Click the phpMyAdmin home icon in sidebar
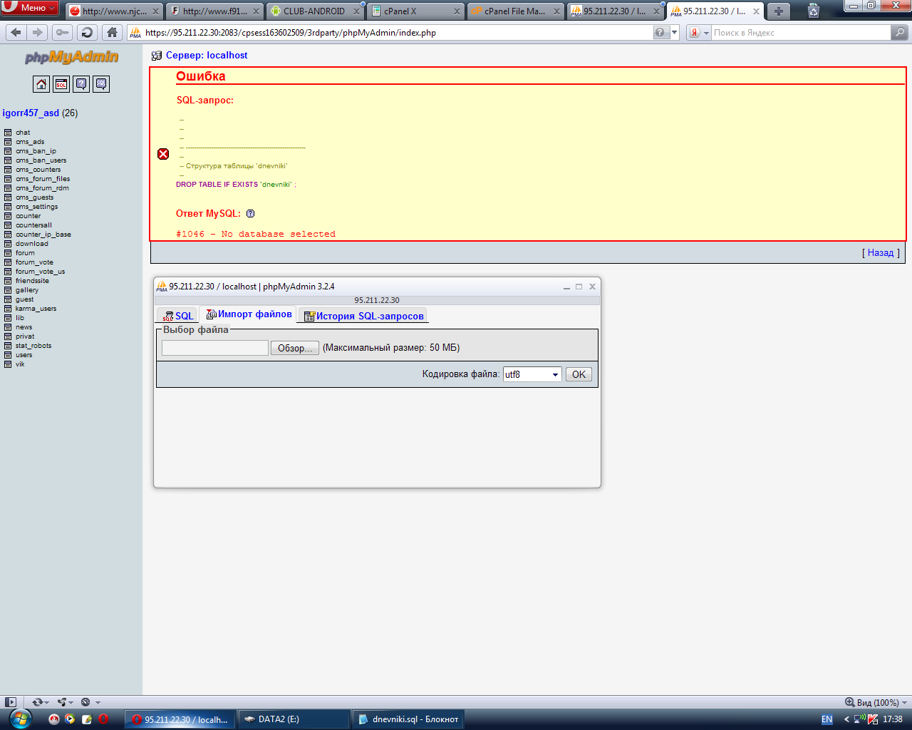The image size is (912, 730). (41, 84)
